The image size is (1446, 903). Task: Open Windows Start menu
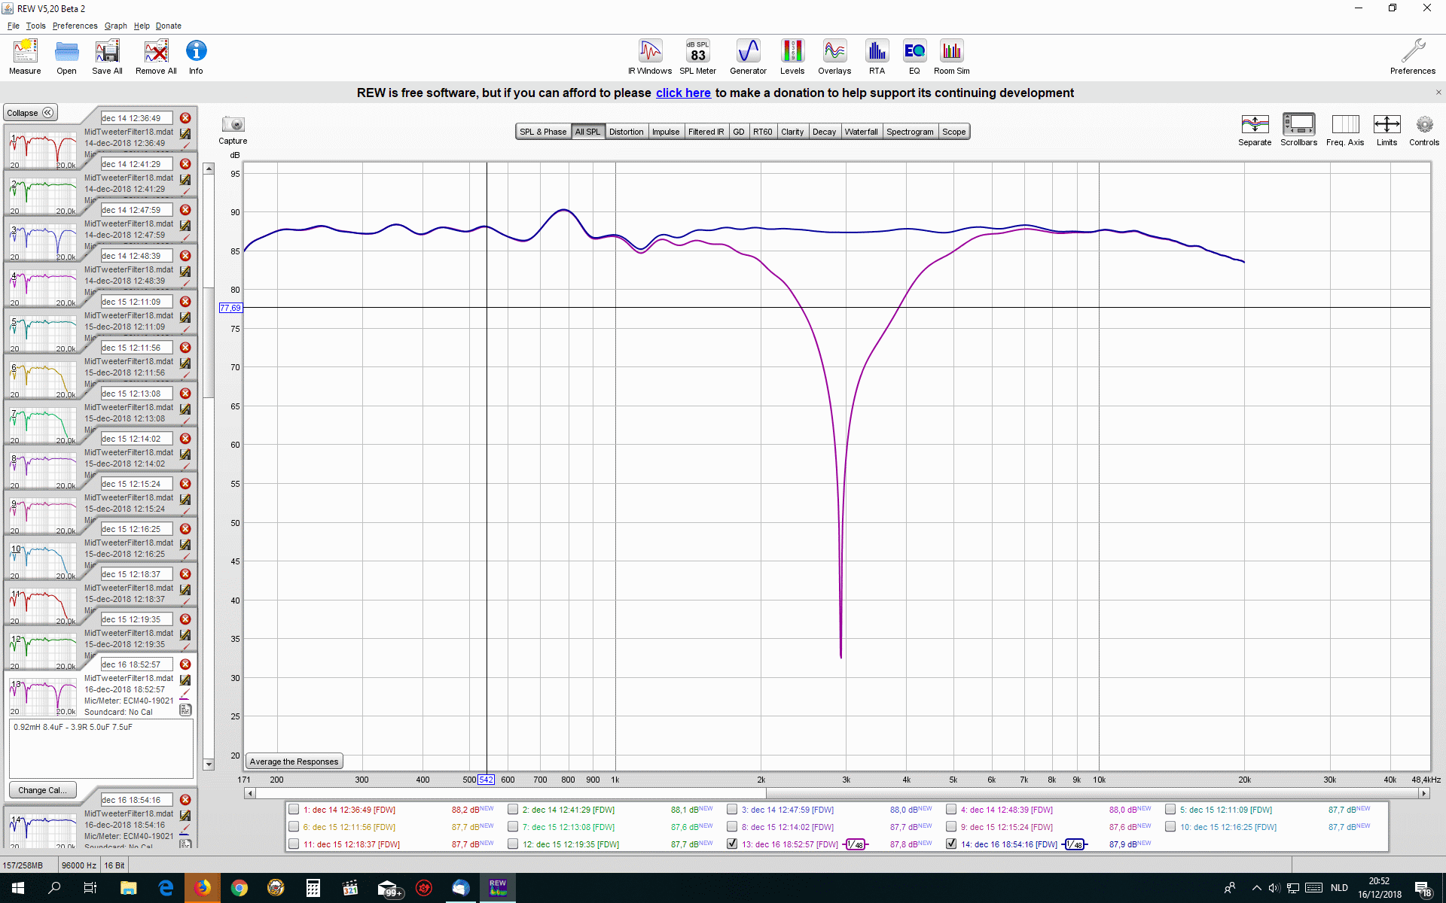18,888
